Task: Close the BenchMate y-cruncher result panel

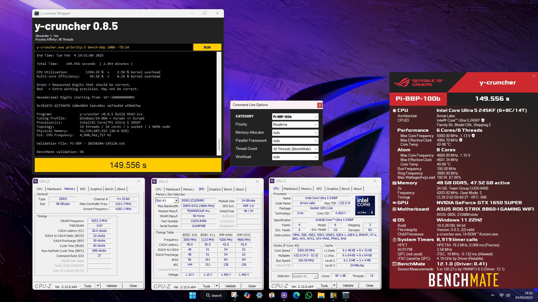Action: click(534, 76)
